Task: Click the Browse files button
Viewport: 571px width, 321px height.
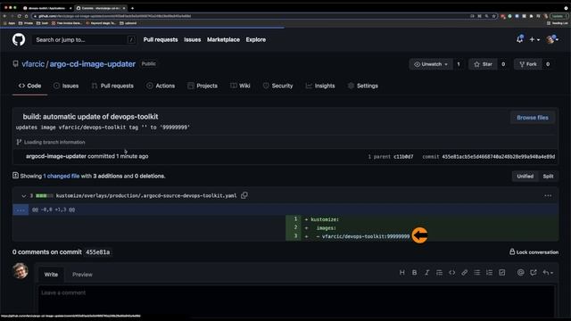Action: coord(533,118)
